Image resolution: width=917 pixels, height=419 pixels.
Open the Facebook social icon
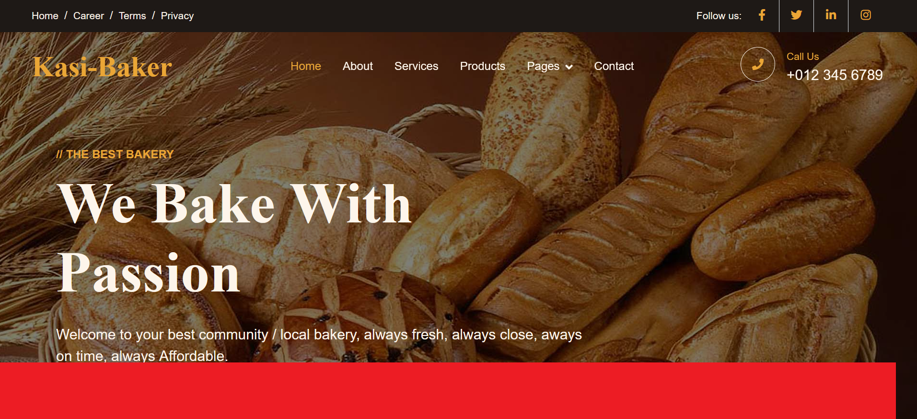(762, 15)
